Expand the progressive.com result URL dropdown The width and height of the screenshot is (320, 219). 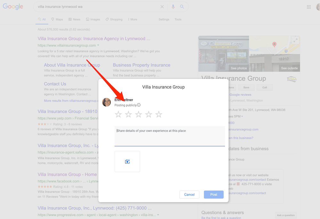tap(158, 215)
